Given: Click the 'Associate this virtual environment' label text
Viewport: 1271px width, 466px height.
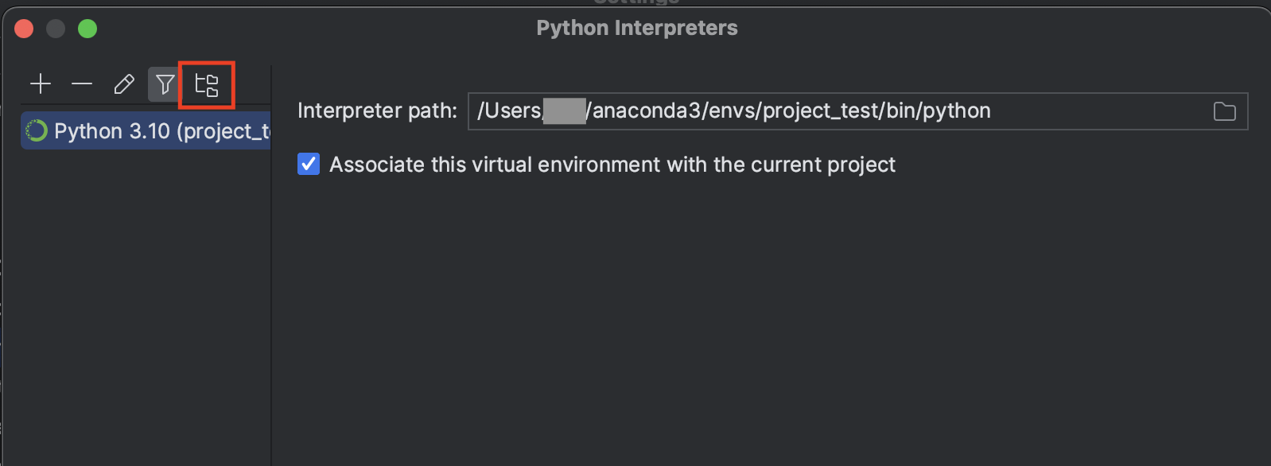Looking at the screenshot, I should point(612,165).
